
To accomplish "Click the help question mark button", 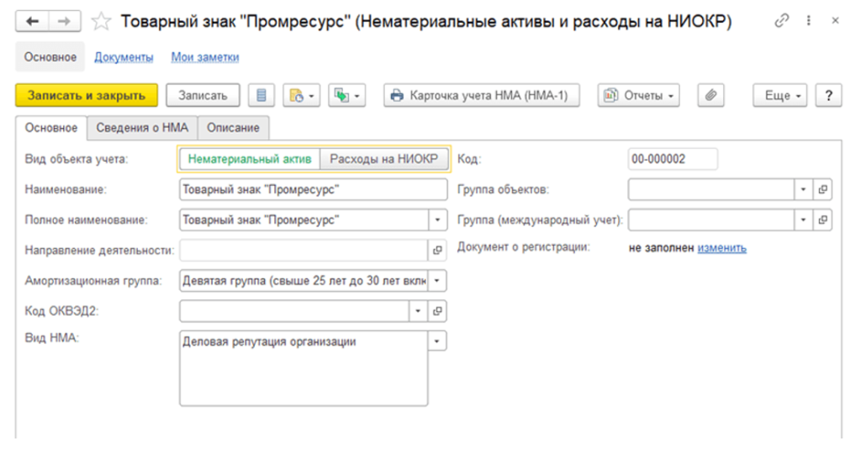I will point(828,96).
